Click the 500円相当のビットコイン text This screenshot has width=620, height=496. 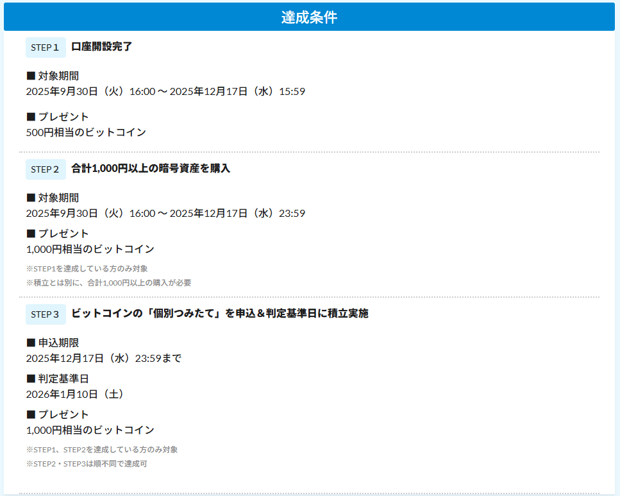click(x=86, y=132)
